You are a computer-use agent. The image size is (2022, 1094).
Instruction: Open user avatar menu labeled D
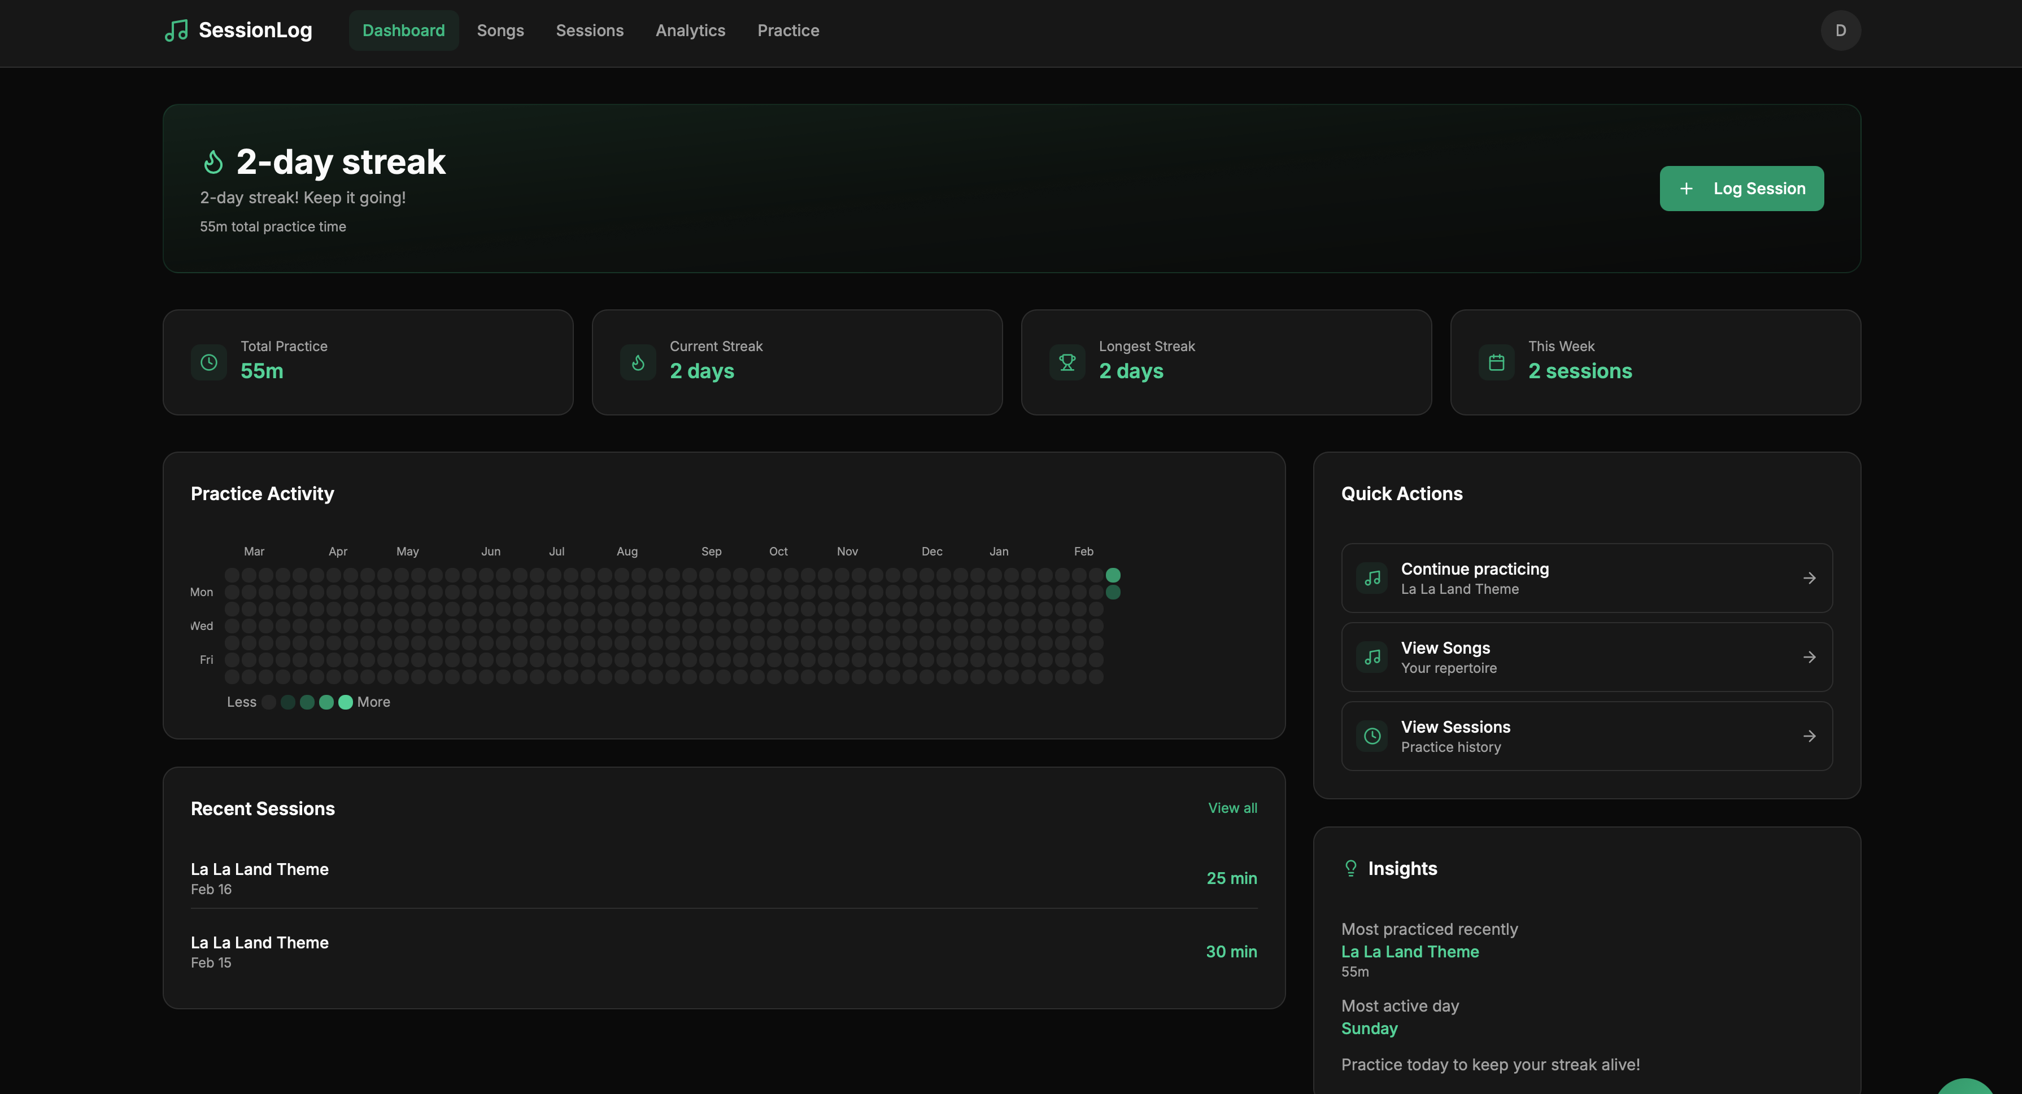tap(1841, 30)
